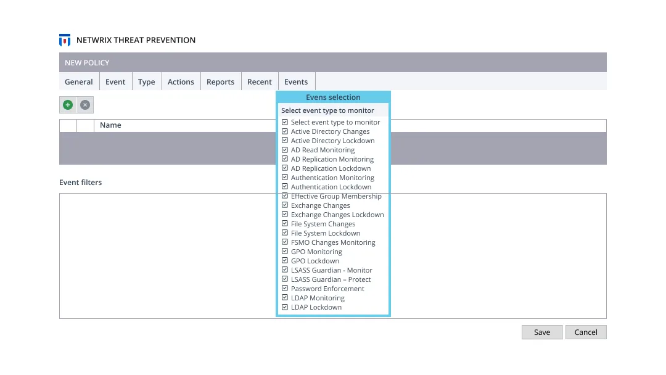Image resolution: width=666 pixels, height=375 pixels.
Task: Click the NEW POLICY title bar
Action: coord(332,62)
